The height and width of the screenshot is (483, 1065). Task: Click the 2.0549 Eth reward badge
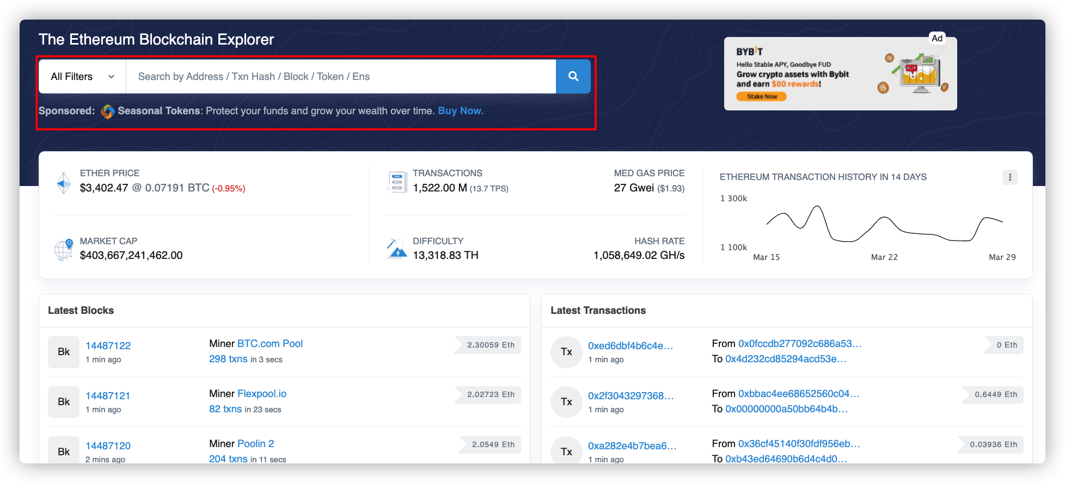[491, 444]
